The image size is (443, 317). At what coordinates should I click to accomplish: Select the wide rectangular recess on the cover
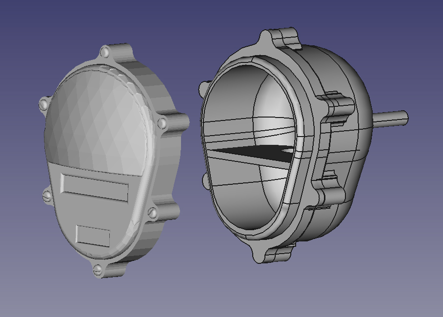(94, 187)
